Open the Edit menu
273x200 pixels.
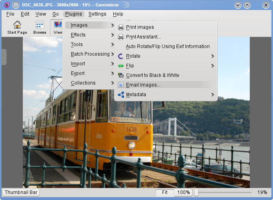(25, 14)
